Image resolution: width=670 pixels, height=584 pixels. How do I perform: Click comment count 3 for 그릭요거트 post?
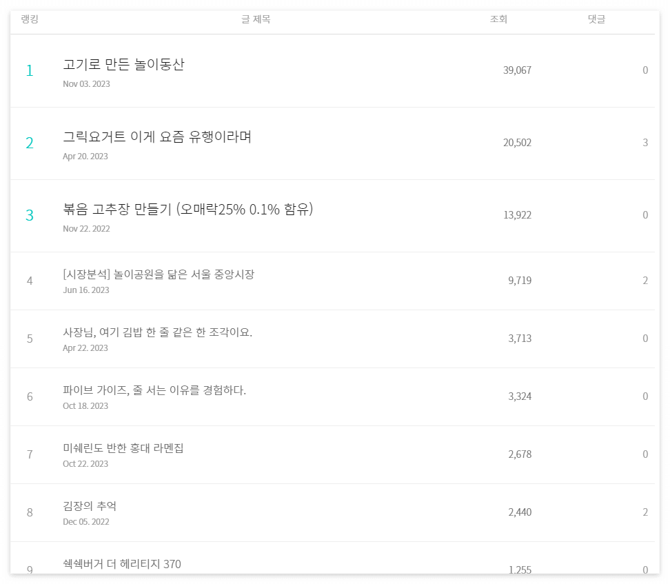(x=645, y=143)
